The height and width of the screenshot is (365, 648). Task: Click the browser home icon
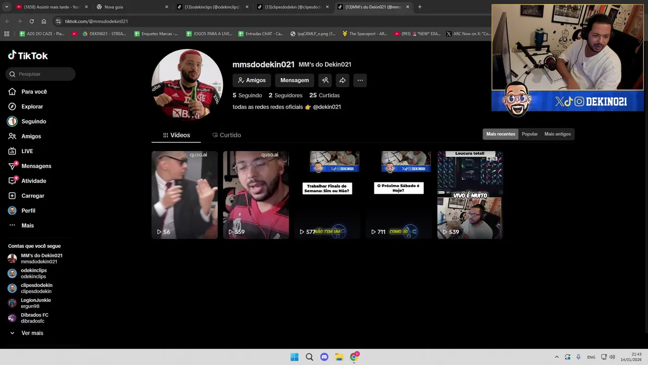[x=44, y=21]
